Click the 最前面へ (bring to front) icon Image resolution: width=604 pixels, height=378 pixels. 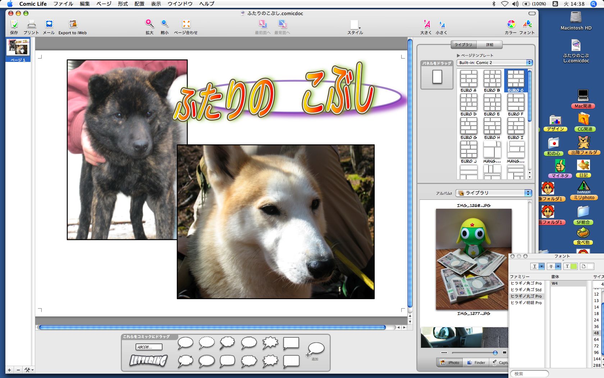(x=263, y=24)
